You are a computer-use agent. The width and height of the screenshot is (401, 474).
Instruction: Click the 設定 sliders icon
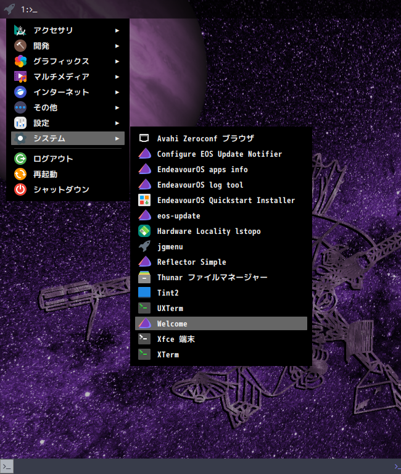[20, 123]
